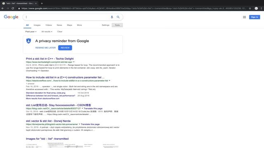Expand the dorwijnerda URL dropdown arrow
The width and height of the screenshot is (264, 148).
click(80, 124)
